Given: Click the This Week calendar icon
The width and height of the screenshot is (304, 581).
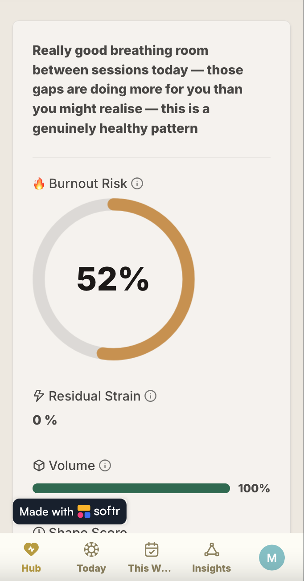Looking at the screenshot, I should click(152, 550).
